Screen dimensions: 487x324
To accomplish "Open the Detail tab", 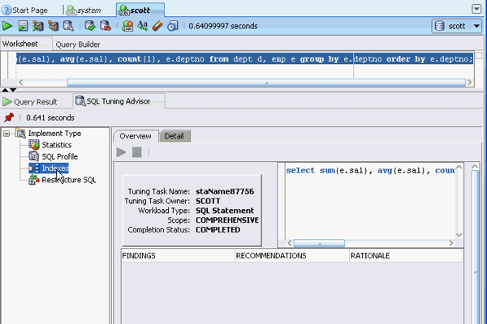I will 175,136.
